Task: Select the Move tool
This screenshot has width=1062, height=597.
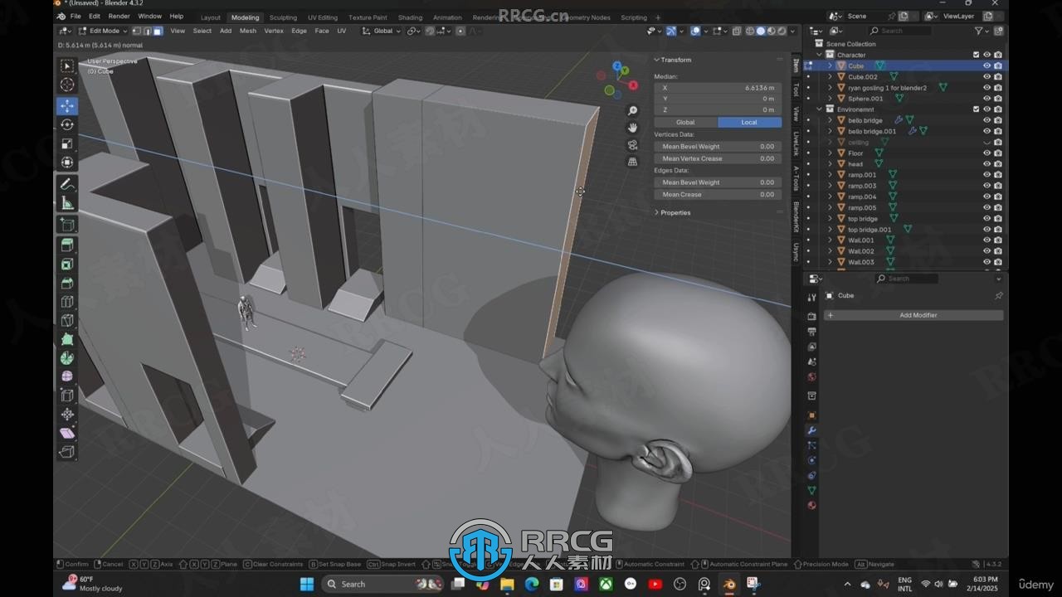Action: click(67, 105)
